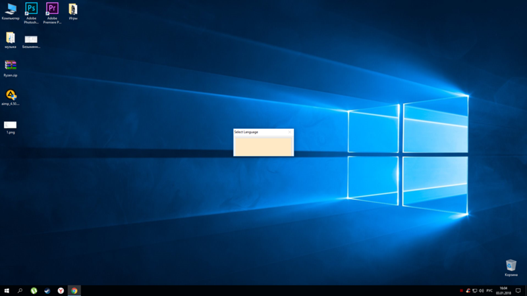Open taskbar search magnifier
Image resolution: width=527 pixels, height=296 pixels.
[x=20, y=291]
